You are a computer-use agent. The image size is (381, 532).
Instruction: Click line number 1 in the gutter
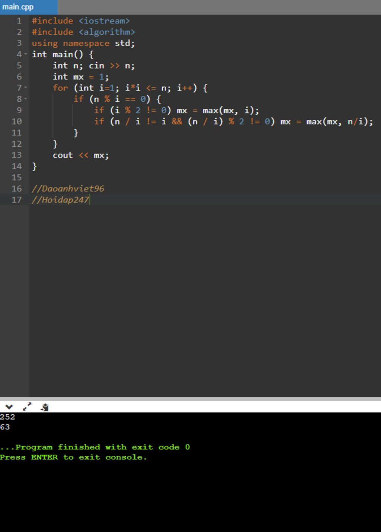click(19, 21)
